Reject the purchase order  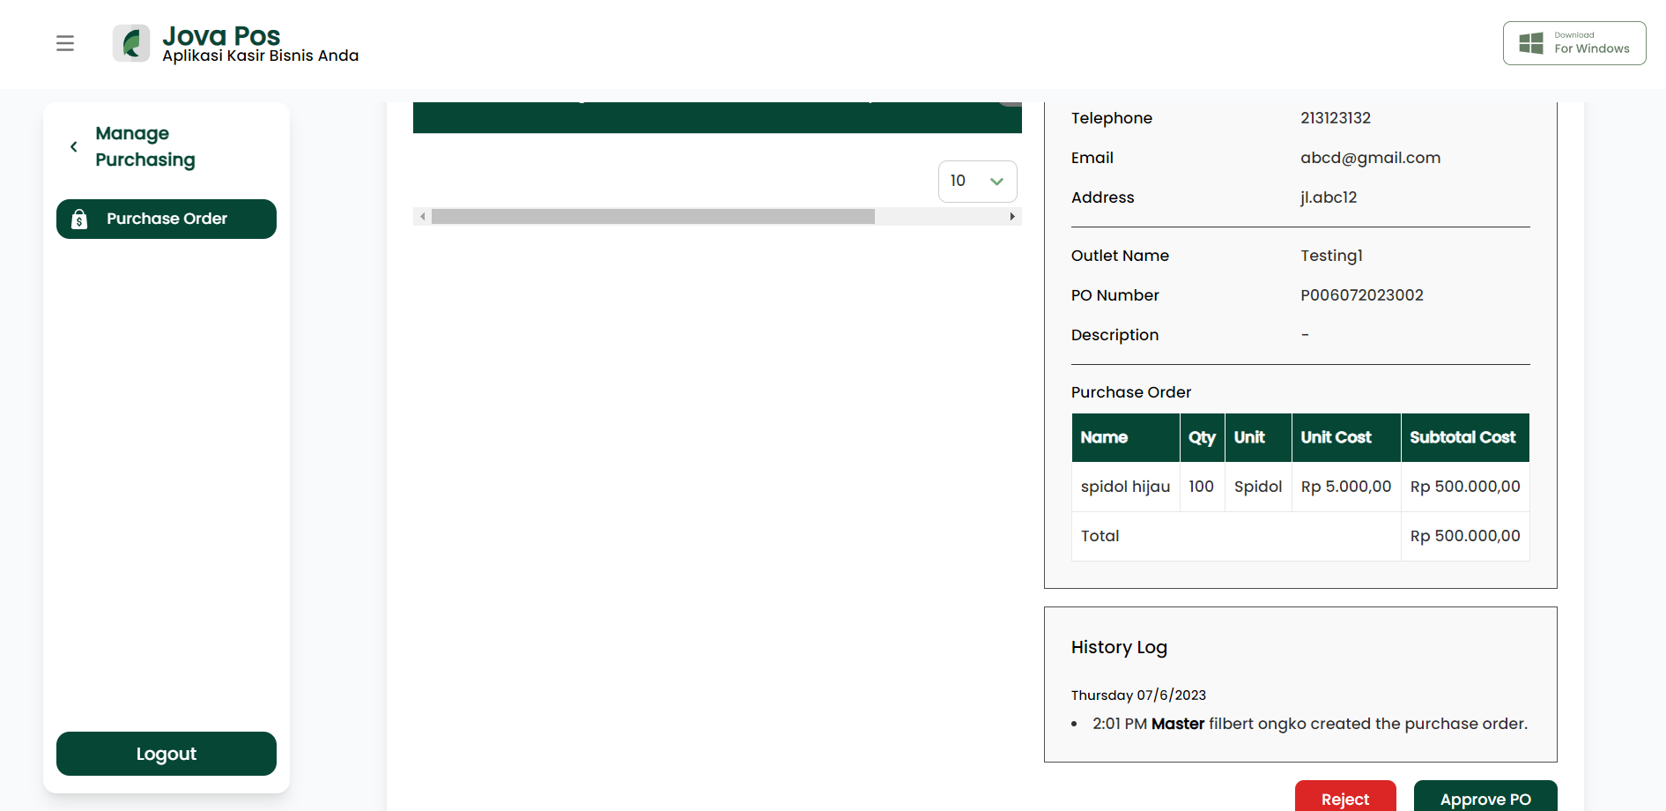pos(1345,795)
